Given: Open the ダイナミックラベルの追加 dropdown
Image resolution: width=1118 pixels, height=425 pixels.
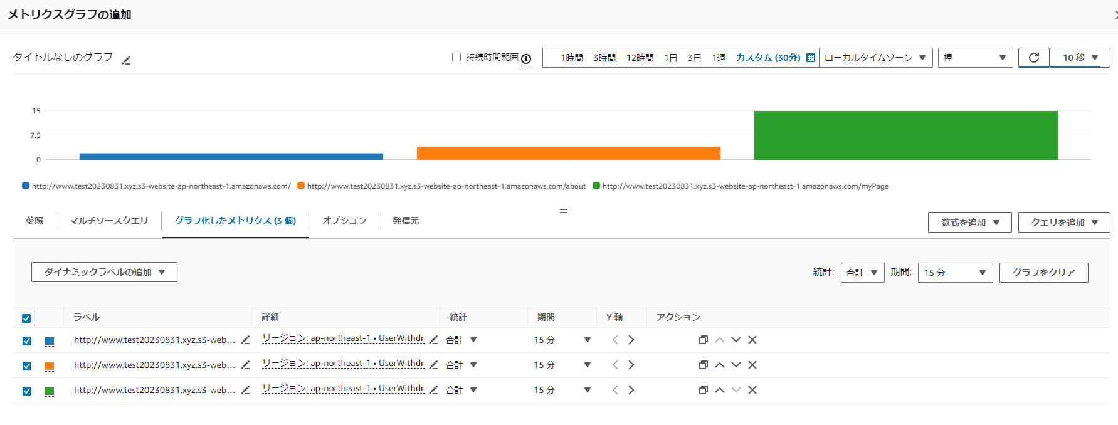Looking at the screenshot, I should (104, 272).
